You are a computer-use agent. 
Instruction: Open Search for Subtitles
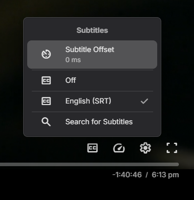click(x=92, y=122)
